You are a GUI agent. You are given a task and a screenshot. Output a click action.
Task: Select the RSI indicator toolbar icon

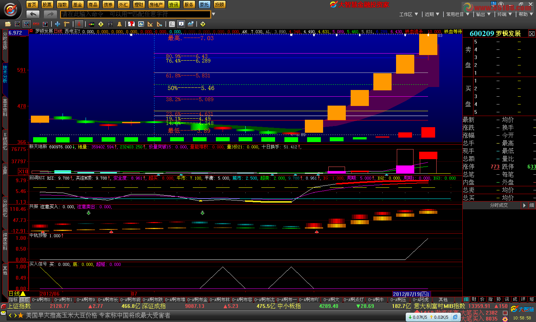(x=36, y=24)
